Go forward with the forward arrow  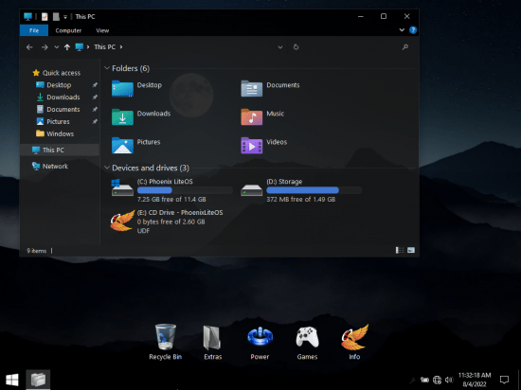[x=45, y=47]
